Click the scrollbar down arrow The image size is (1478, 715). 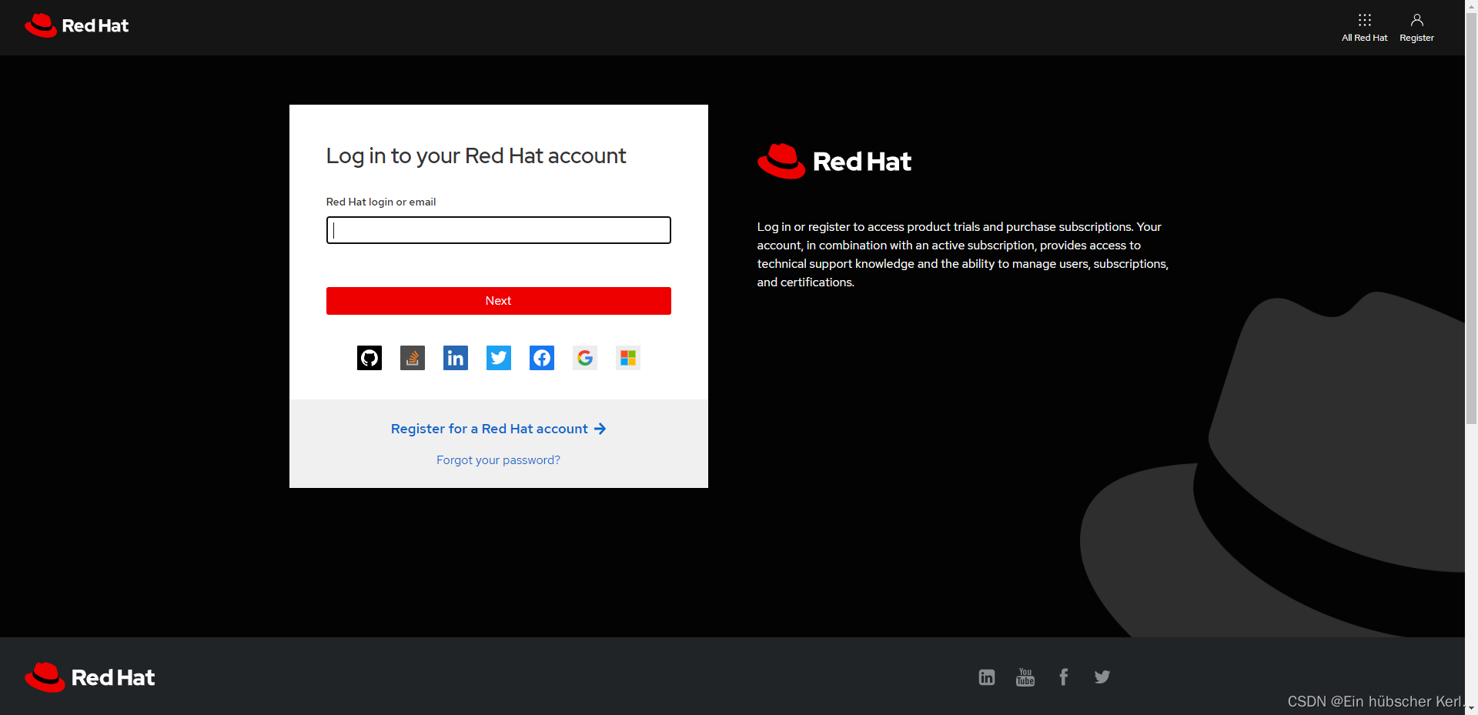pos(1471,708)
